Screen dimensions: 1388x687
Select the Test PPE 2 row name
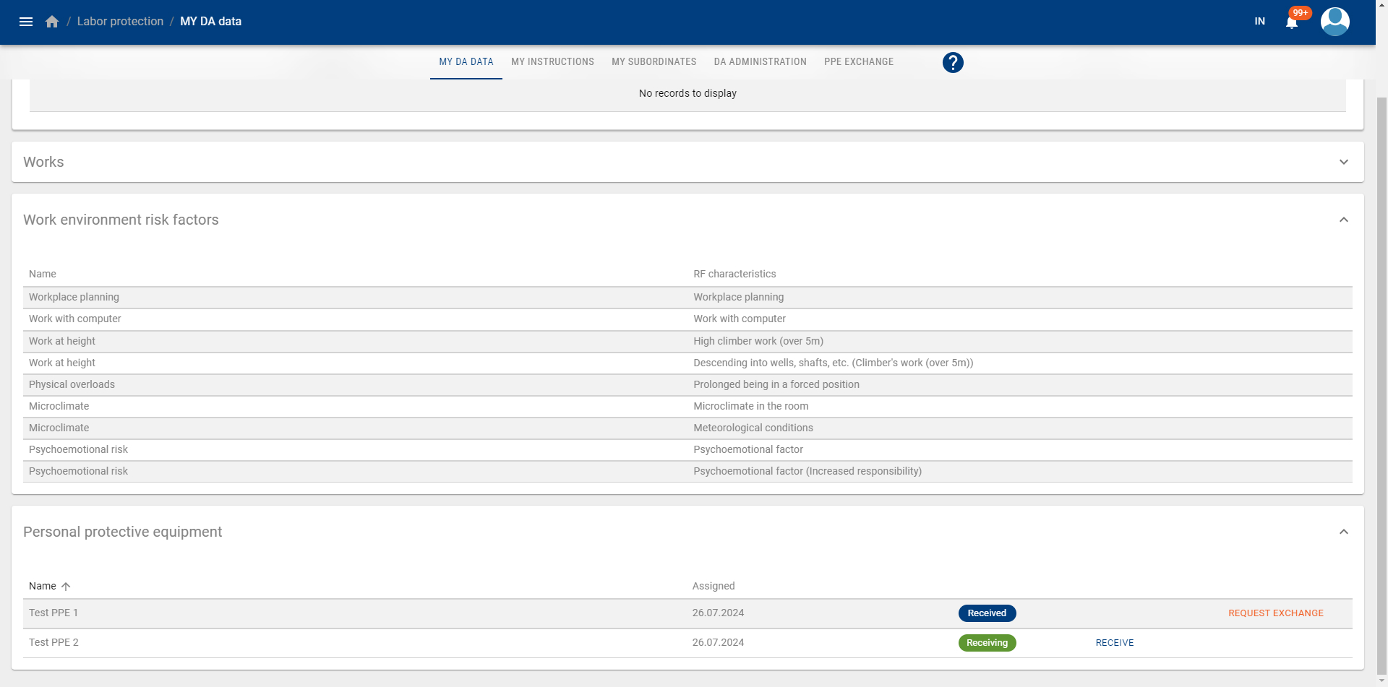click(x=53, y=643)
